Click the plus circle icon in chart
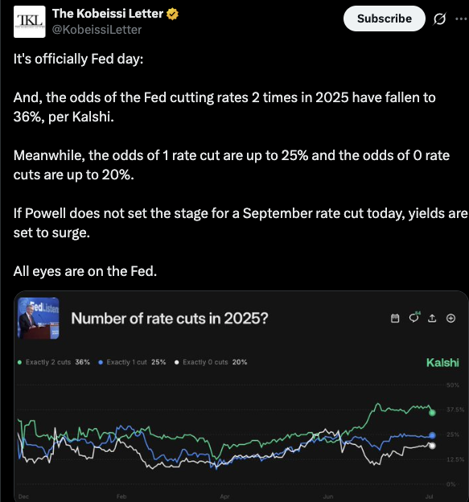 coord(450,319)
